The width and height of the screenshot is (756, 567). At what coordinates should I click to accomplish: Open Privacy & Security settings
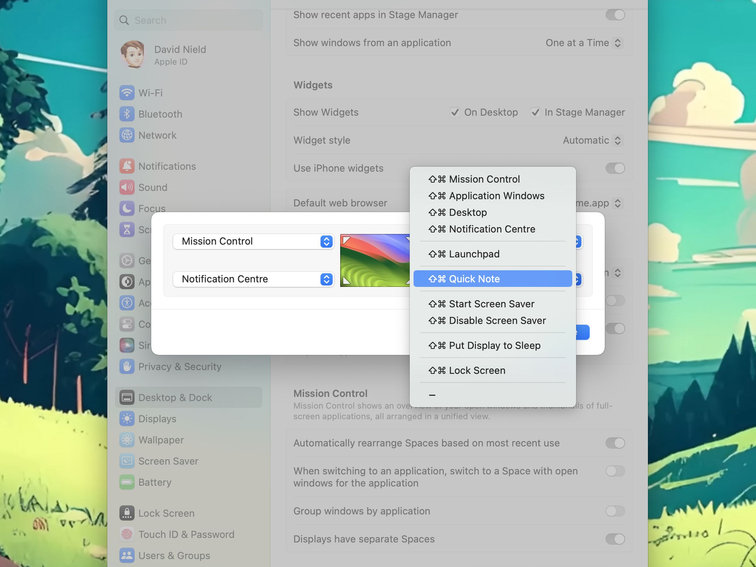tap(180, 366)
